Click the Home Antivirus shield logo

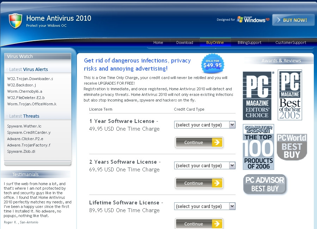[x=16, y=21]
